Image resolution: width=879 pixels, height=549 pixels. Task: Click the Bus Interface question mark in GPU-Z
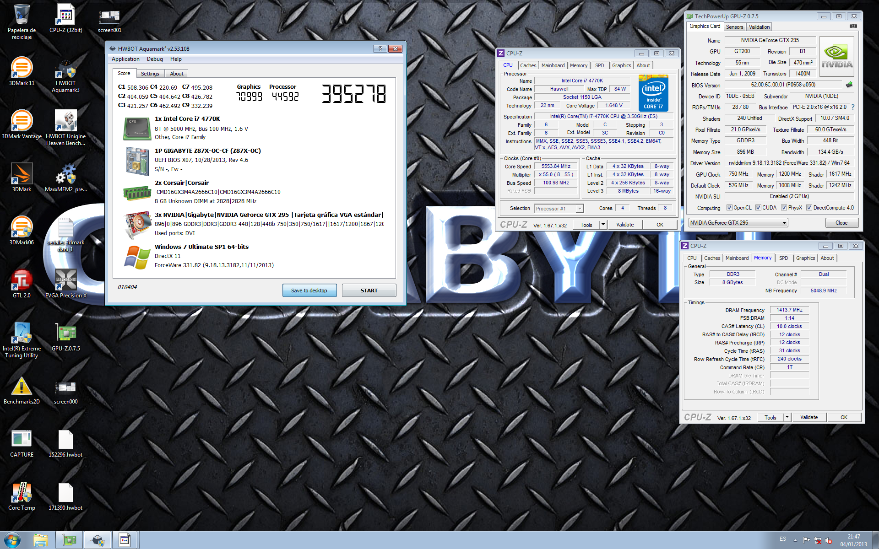tap(852, 107)
